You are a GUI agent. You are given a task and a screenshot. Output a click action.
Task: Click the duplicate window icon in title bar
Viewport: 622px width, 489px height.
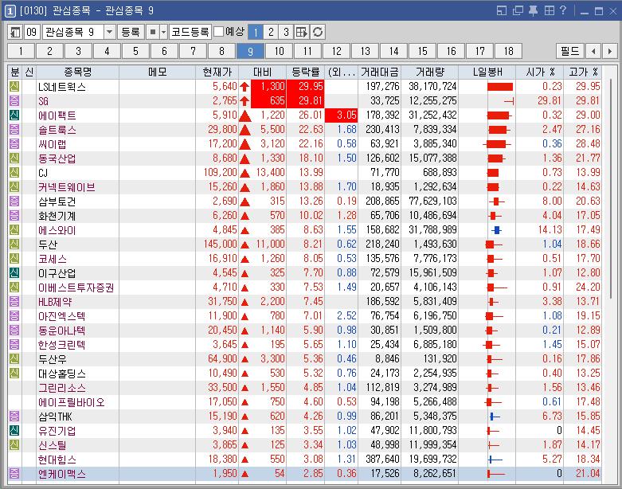[518, 10]
